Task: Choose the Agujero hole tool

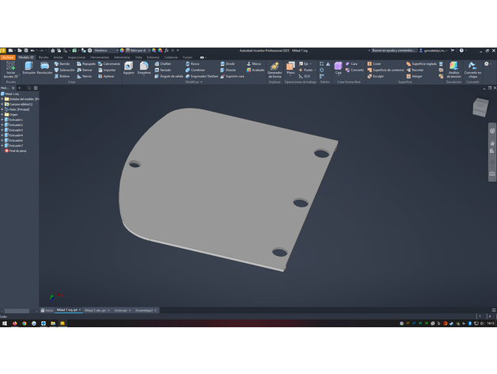Action: tap(128, 68)
